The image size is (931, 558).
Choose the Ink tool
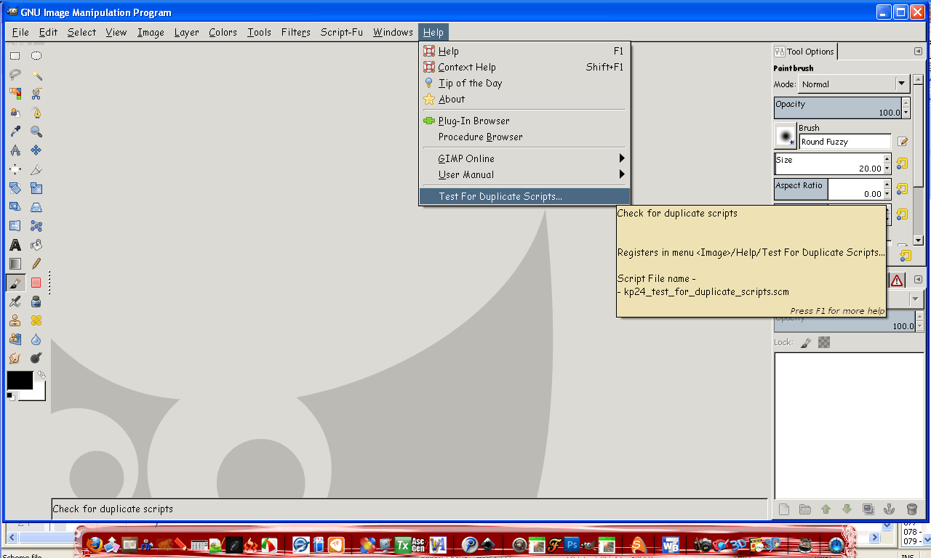[36, 302]
